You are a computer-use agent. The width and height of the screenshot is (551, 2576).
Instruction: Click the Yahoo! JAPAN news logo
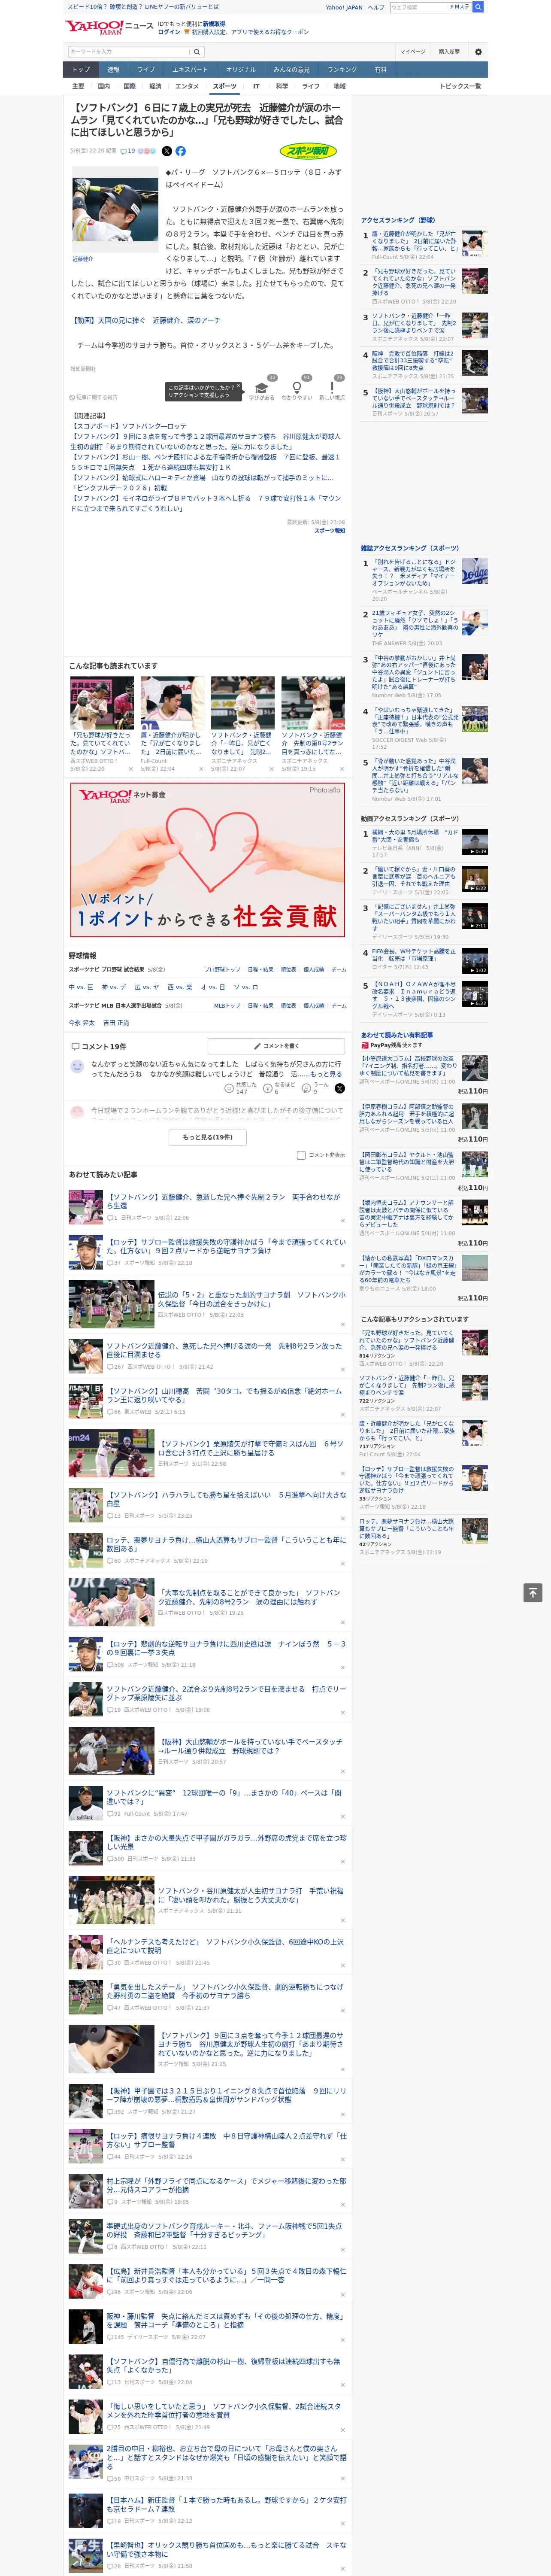(109, 27)
